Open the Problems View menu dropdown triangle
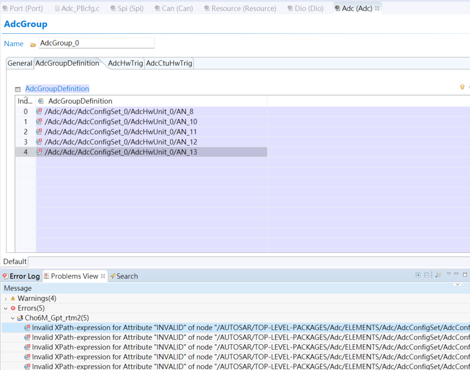Image resolution: width=470 pixels, height=370 pixels. click(449, 274)
